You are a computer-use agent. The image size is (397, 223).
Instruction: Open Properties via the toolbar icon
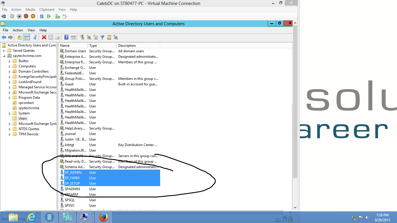tap(51, 37)
